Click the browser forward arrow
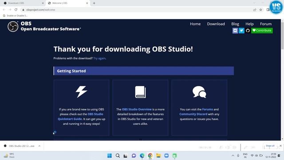The width and height of the screenshot is (284, 160). (10, 10)
